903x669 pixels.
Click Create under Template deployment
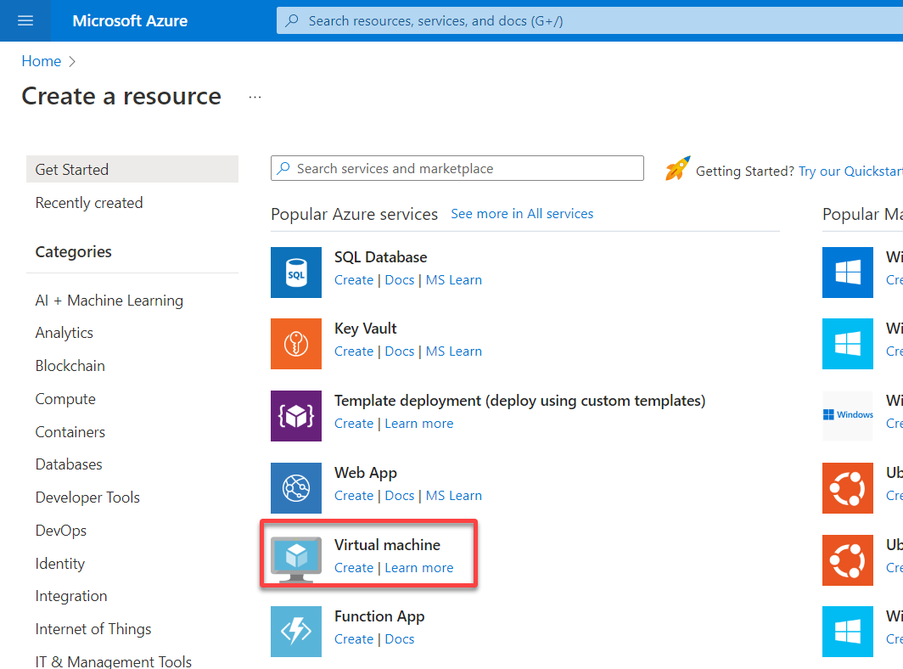354,424
